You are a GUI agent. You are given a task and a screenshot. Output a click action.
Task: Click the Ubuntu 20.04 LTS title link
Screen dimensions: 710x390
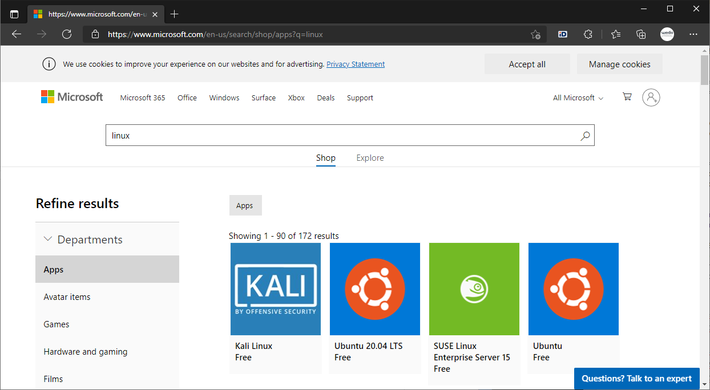click(x=368, y=346)
